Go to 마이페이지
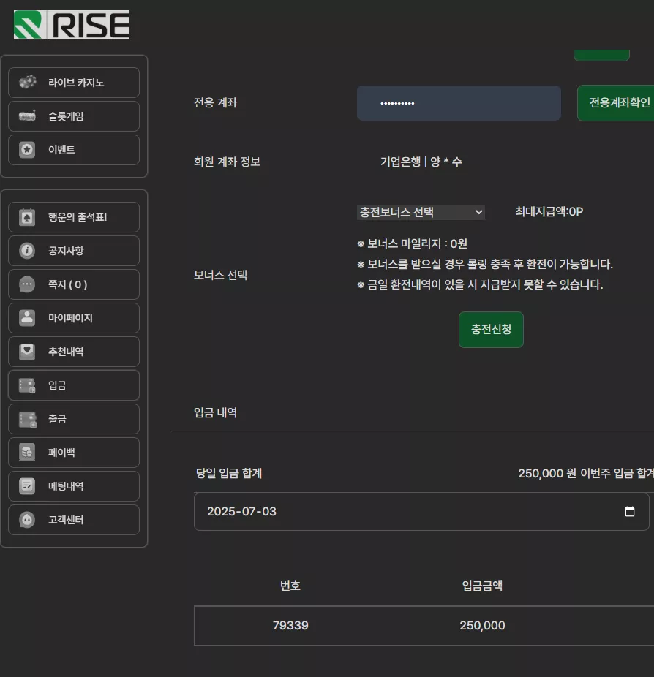Screen dimensions: 654x677 click(x=74, y=318)
